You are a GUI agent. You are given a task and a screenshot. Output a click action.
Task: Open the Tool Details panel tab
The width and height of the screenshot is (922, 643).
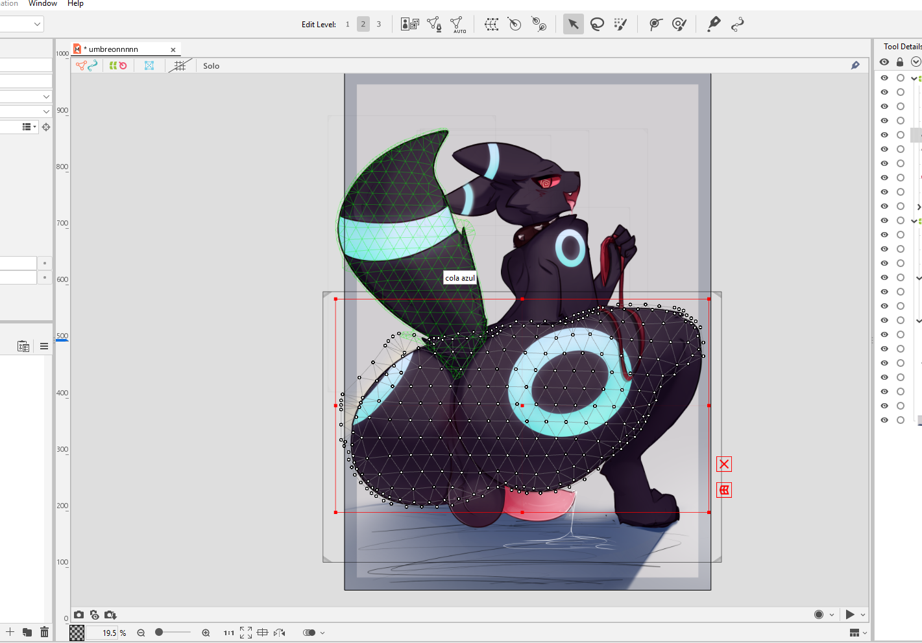(903, 47)
